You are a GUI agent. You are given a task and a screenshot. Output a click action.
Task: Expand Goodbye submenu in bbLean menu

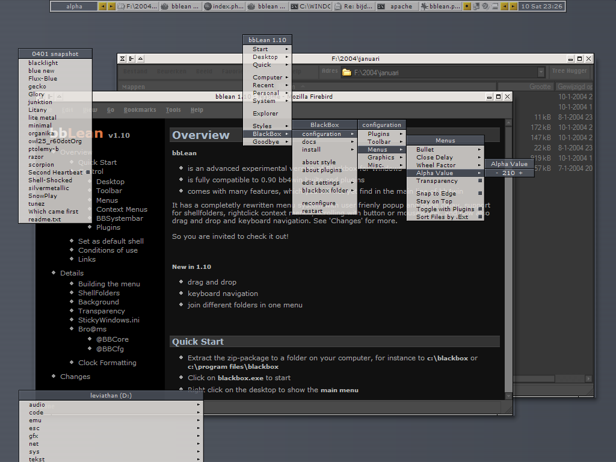point(267,142)
